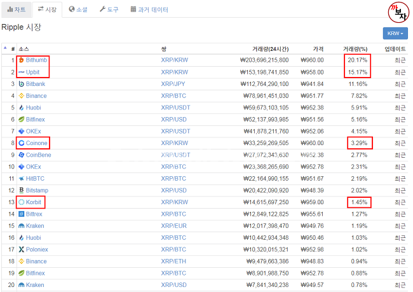Screen dimensions: 413x292
Task: Select the ₩33,259,269,505 volume cell
Action: [x=266, y=143]
